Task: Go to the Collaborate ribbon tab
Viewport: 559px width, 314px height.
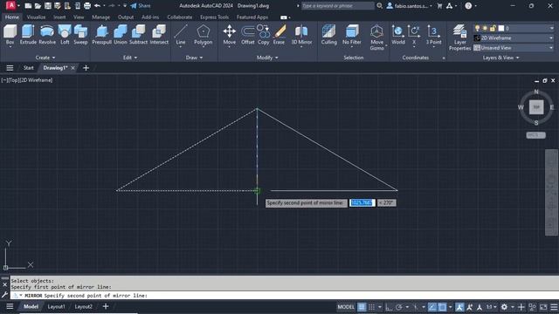Action: pyautogui.click(x=179, y=17)
